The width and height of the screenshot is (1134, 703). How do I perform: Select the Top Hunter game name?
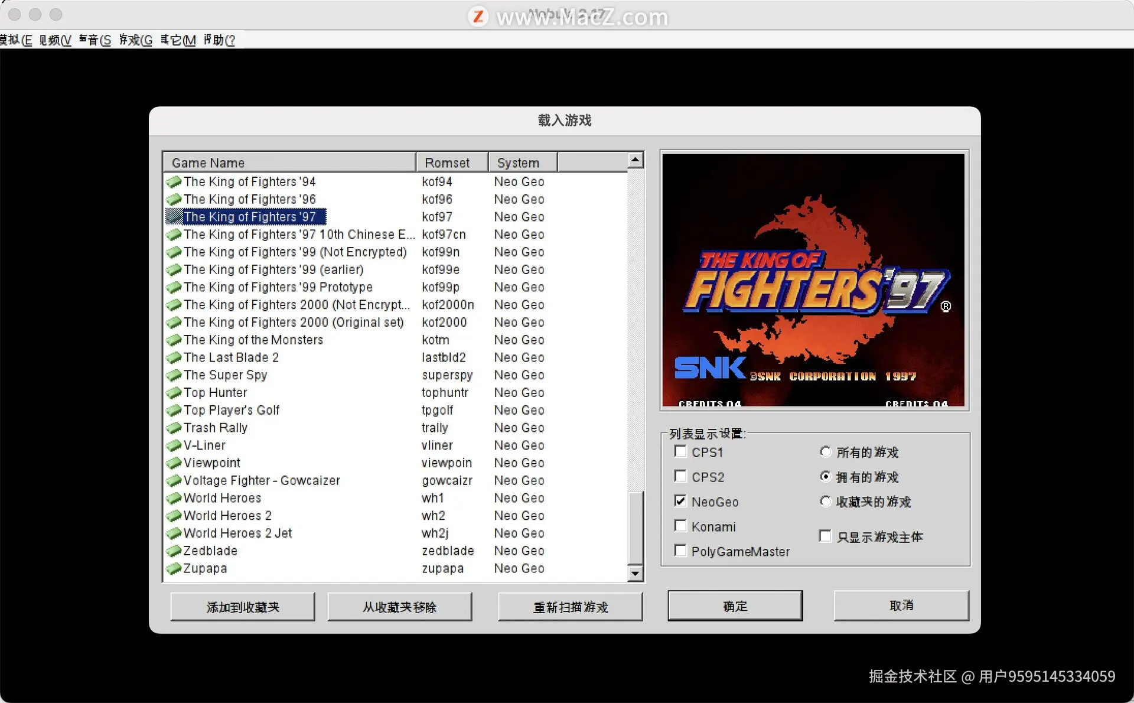[x=216, y=393]
